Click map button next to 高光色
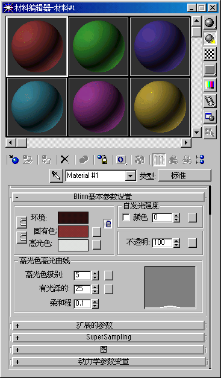The image size is (221, 378). tap(97, 245)
